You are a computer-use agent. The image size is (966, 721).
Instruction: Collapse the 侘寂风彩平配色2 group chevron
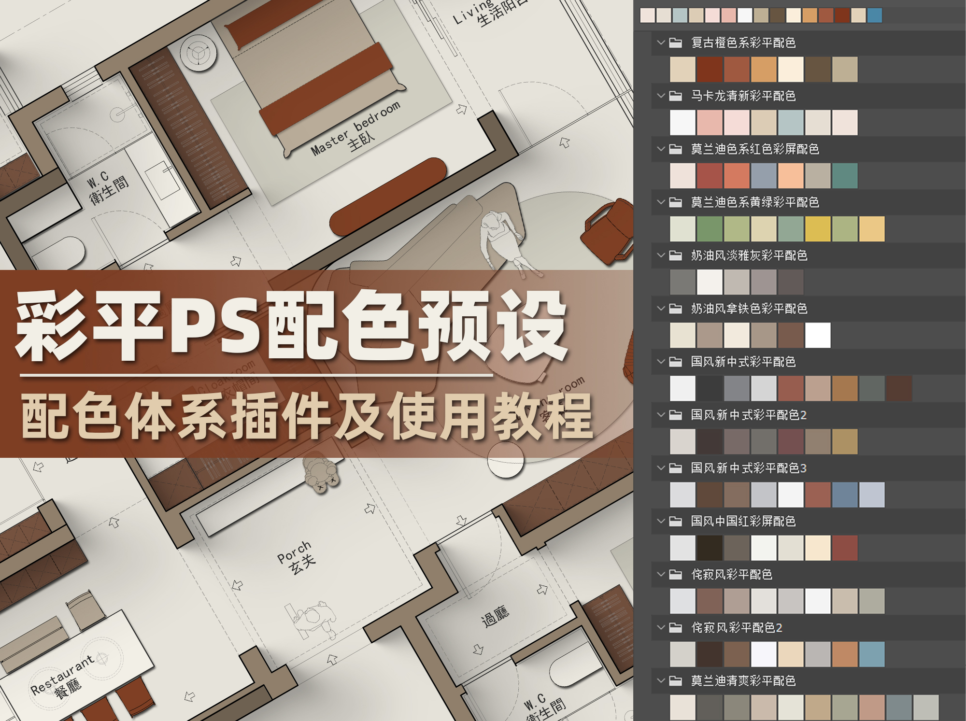pos(661,627)
